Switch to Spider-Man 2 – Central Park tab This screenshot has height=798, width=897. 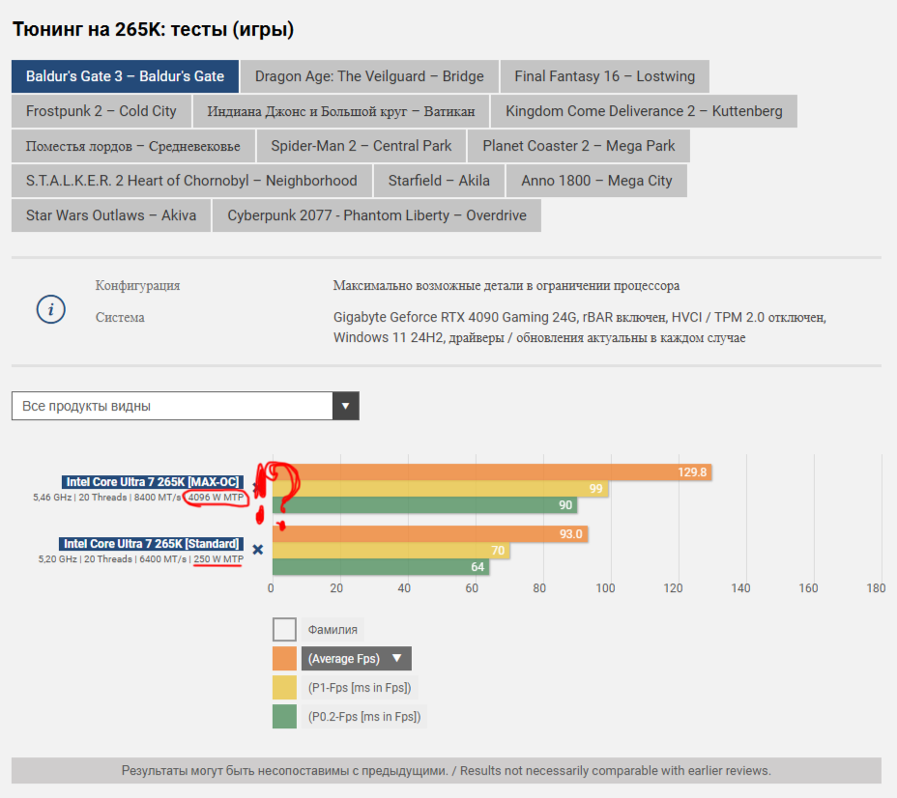pos(361,146)
